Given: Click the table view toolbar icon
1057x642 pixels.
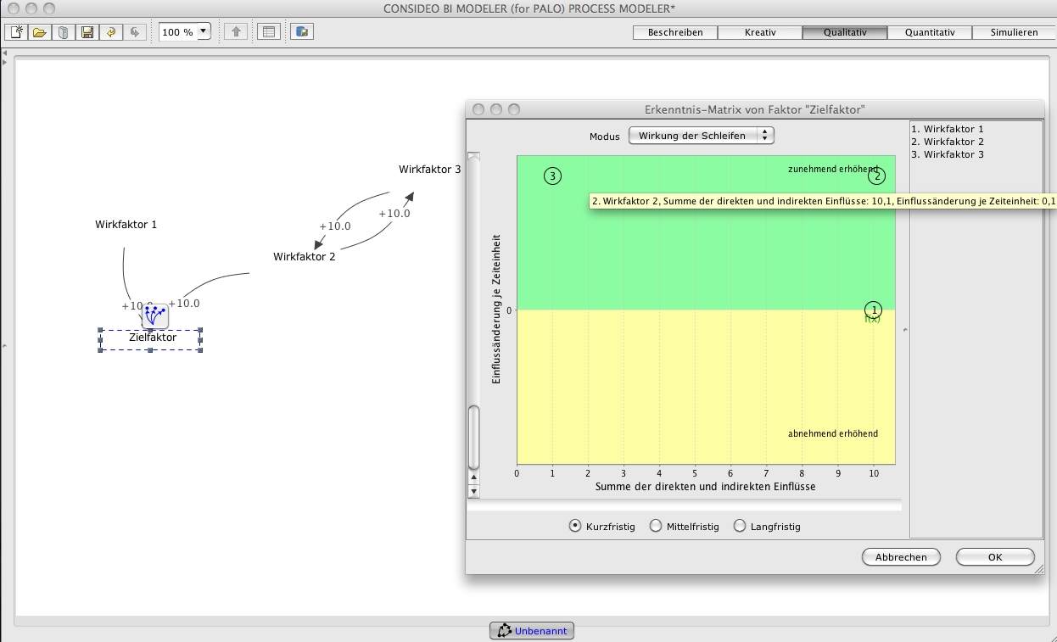Looking at the screenshot, I should point(269,32).
